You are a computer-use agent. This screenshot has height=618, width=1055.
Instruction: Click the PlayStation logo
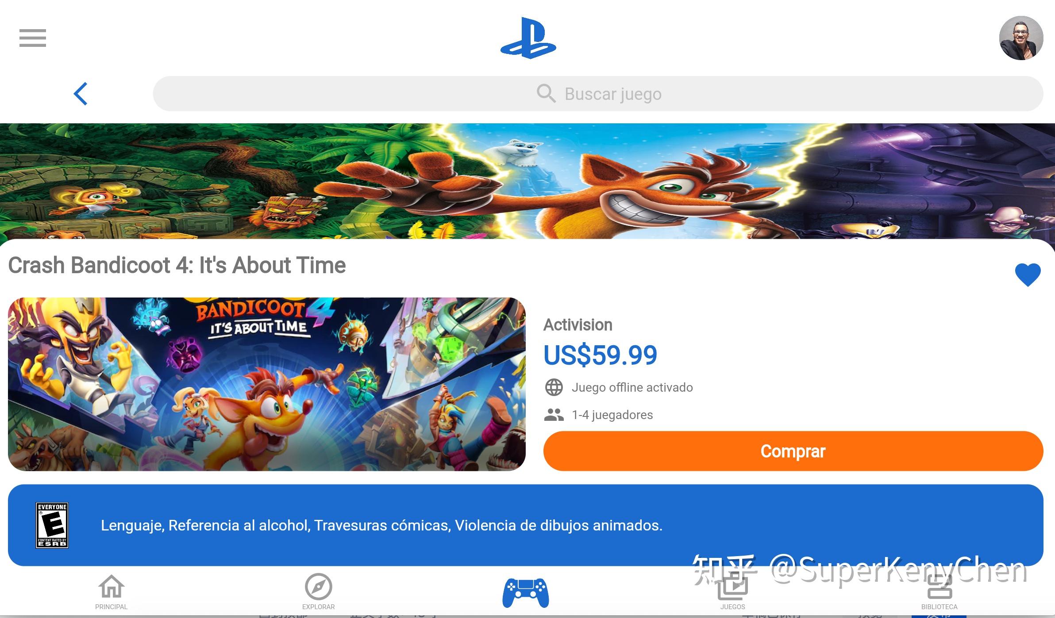pos(528,38)
